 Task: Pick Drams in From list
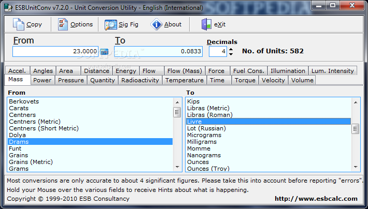click(x=90, y=142)
